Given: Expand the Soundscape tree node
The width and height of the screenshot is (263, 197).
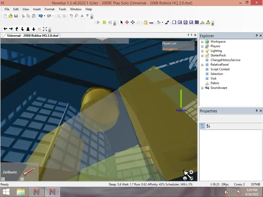Looking at the screenshot, I should coord(202,88).
